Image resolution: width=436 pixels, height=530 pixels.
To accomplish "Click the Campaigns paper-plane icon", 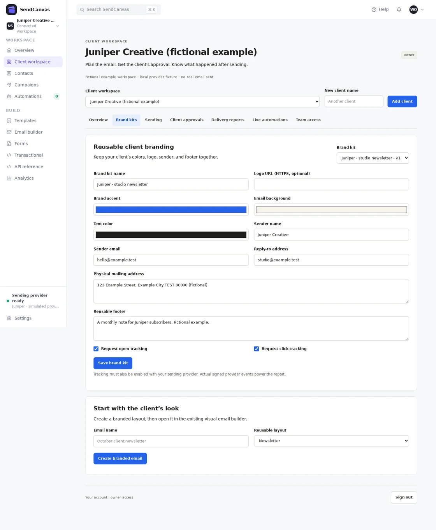I will (9, 85).
